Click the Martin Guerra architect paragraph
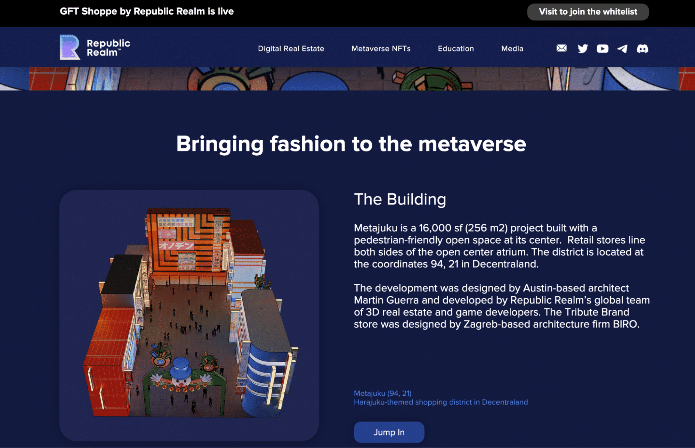This screenshot has height=448, width=695. pyautogui.click(x=502, y=306)
